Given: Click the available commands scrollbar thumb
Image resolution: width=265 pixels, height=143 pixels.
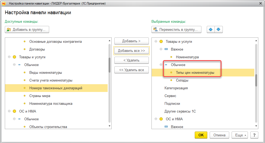Looking at the screenshot, I should coord(110,65).
